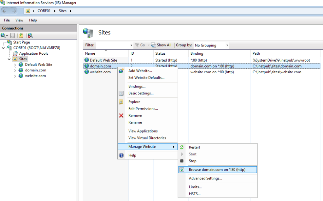Click the Sites folder icon in tree

(15, 59)
